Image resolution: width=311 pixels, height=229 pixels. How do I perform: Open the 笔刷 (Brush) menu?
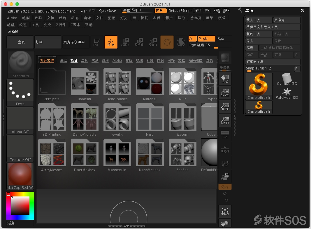26,18
